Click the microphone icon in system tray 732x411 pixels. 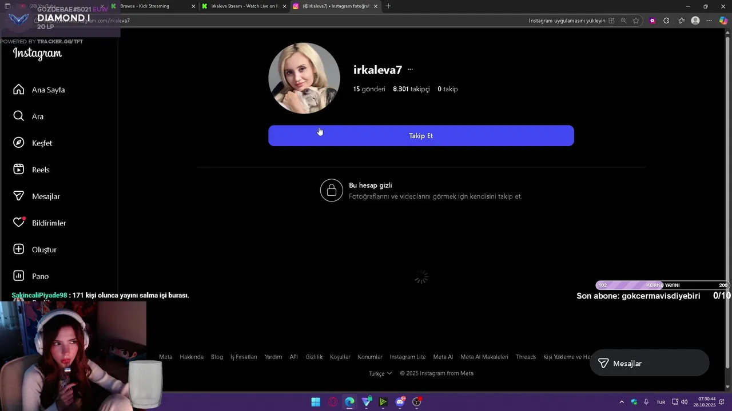(x=646, y=402)
